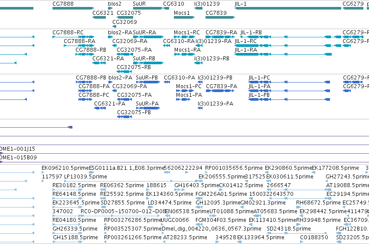Screen dimensions: 369x244
Task: Click the RP001035656.5prime EST label
Action: pyautogui.click(x=234, y=168)
